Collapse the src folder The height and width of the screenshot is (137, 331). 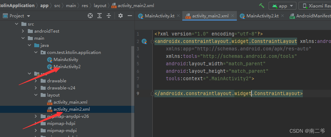tap(16, 24)
